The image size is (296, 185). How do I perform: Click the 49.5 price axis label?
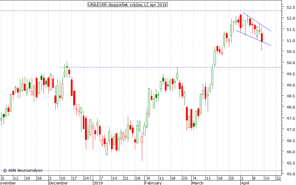291,74
